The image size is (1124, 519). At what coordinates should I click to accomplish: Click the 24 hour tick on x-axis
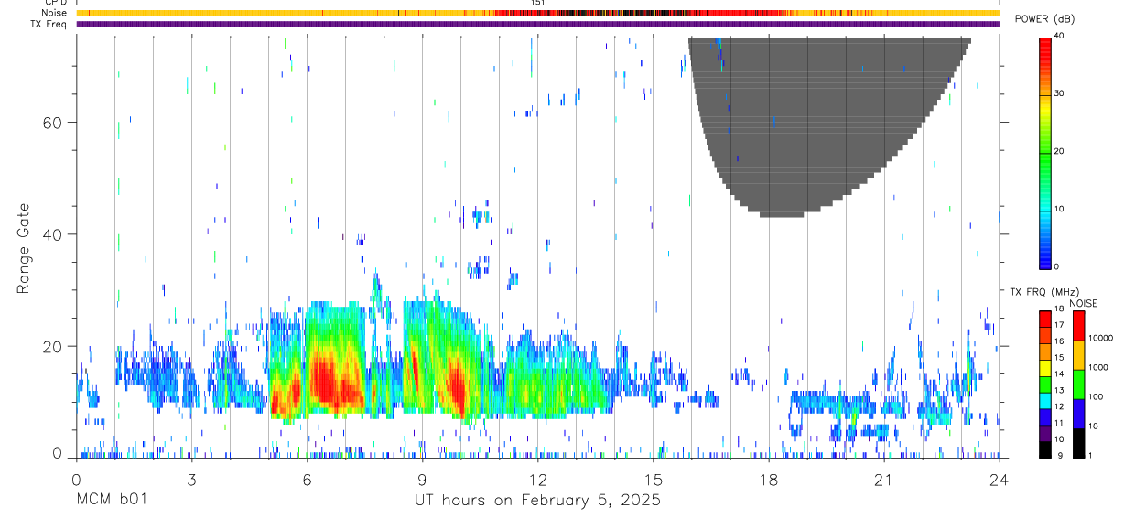pyautogui.click(x=1000, y=478)
